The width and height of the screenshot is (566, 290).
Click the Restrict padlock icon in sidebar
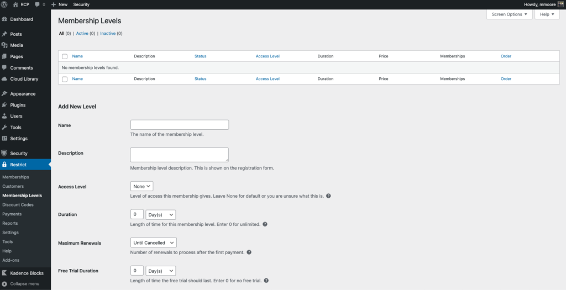[4, 165]
